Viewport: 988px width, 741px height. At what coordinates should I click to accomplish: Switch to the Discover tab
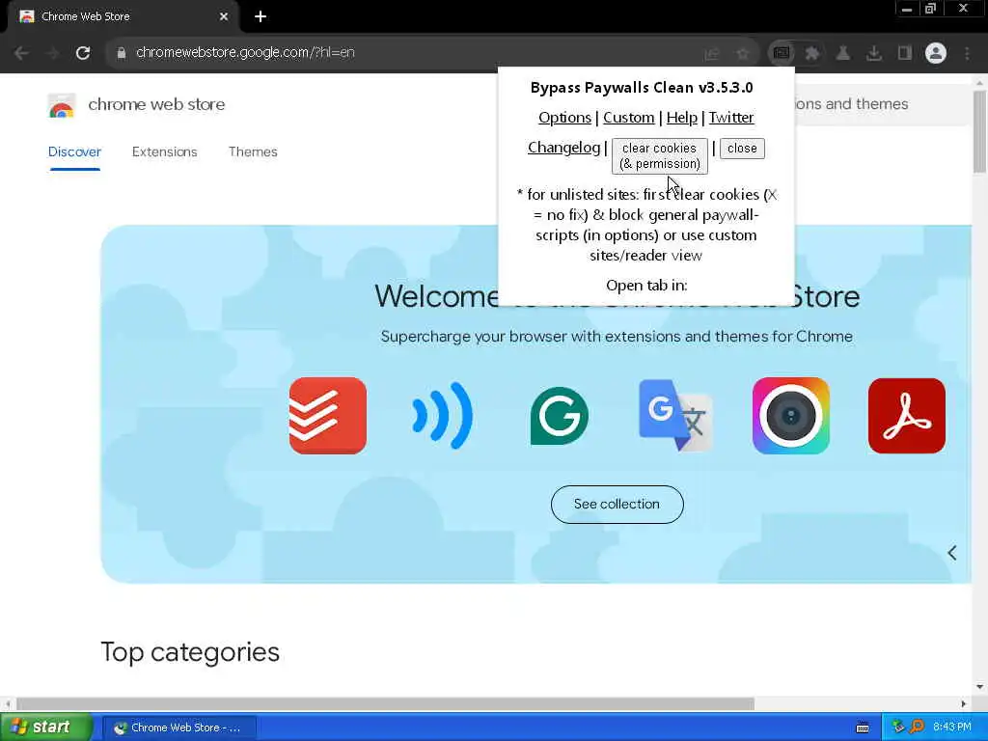click(74, 151)
